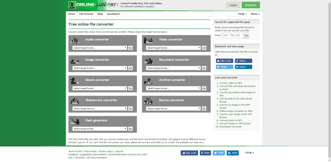This screenshot has width=331, height=162.
Task: Click the Document converter icon
Action: pyautogui.click(x=149, y=60)
